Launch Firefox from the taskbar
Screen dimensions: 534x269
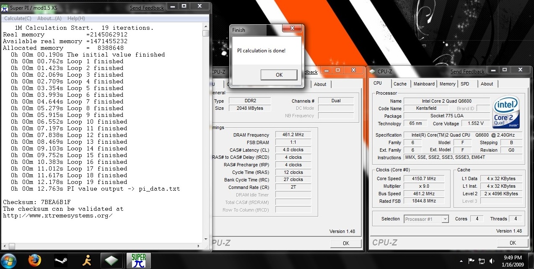coord(35,261)
